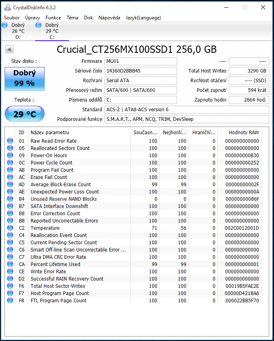Click the Total Host Writes value 3290 GB
Screen dimensions: 274x341
[x=249, y=71]
